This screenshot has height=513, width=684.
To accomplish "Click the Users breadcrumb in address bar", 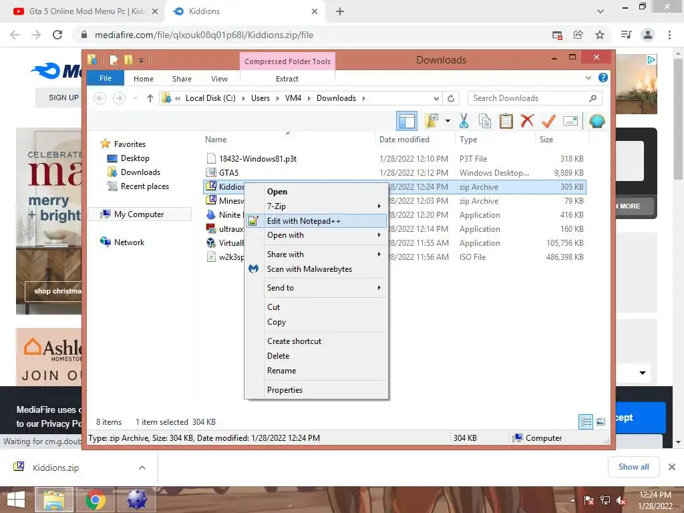I will (x=261, y=98).
